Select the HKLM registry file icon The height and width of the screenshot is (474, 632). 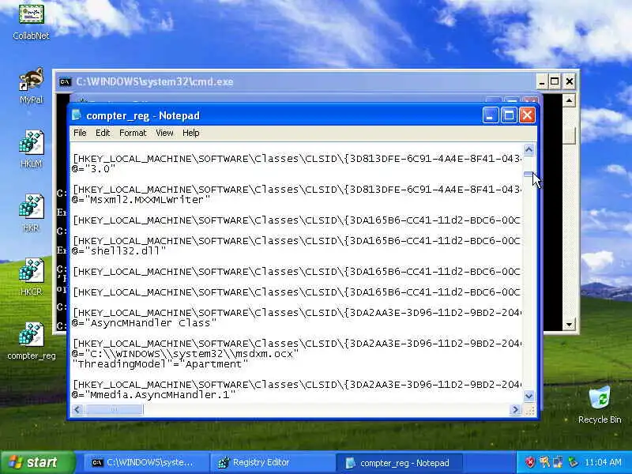pyautogui.click(x=31, y=149)
